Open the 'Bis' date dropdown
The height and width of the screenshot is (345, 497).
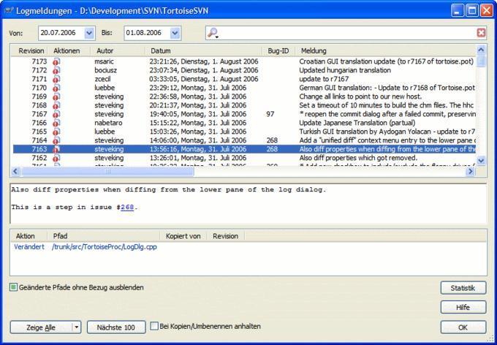click(x=175, y=33)
